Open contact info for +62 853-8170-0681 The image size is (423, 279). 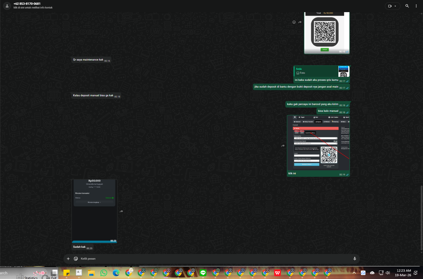click(x=27, y=4)
